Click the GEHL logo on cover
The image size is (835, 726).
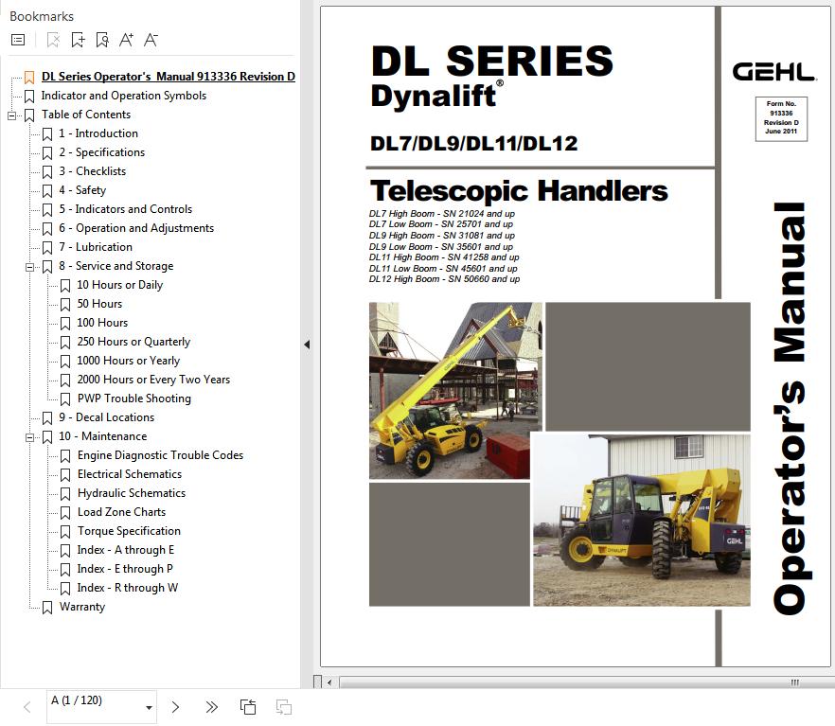(x=773, y=72)
